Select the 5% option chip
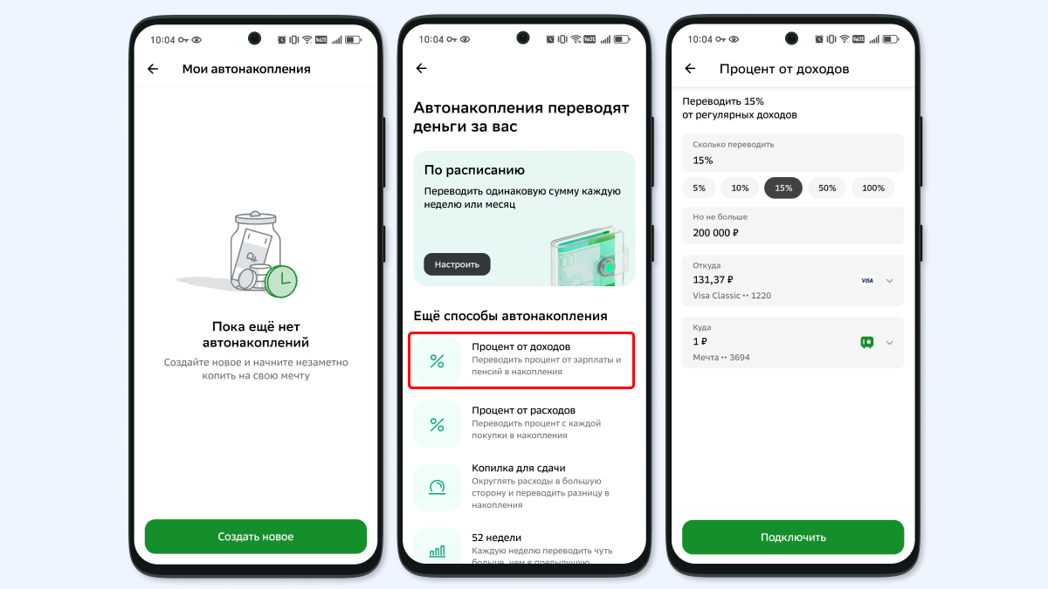The image size is (1048, 589). 700,188
